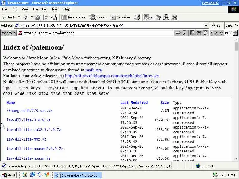Sort by the Size column header
239x179 pixels.
[165, 102]
